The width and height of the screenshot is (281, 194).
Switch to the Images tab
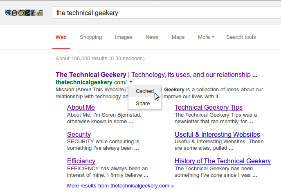[x=124, y=37]
